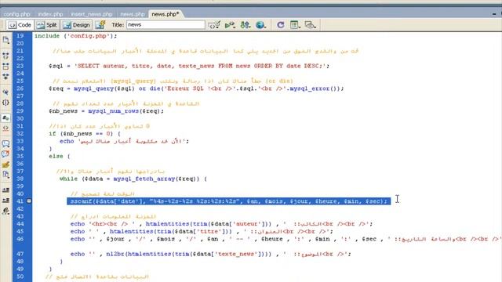Viewport: 502px width, 282px height.
Task: Click the Refresh design view icon
Action: coord(281,25)
